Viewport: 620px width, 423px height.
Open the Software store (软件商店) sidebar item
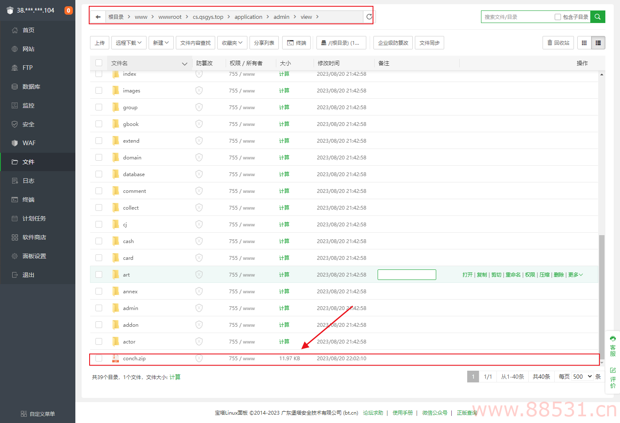pos(38,237)
